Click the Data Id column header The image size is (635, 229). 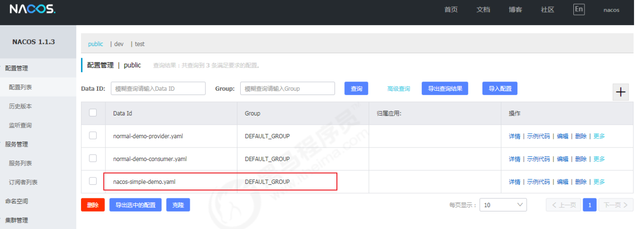point(123,114)
